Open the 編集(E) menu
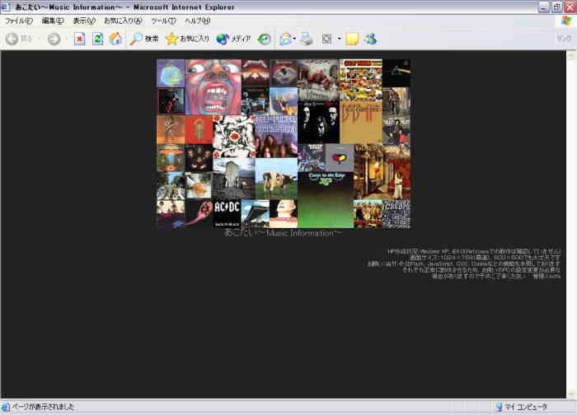The width and height of the screenshot is (577, 415). click(x=53, y=21)
